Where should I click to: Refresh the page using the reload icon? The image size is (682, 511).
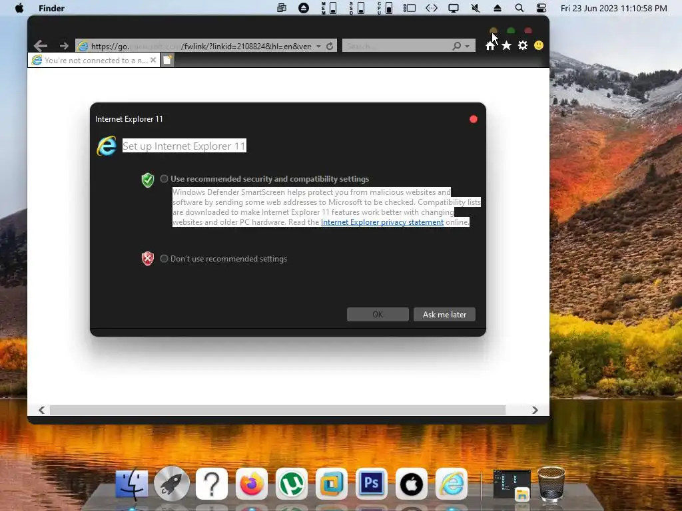click(330, 46)
